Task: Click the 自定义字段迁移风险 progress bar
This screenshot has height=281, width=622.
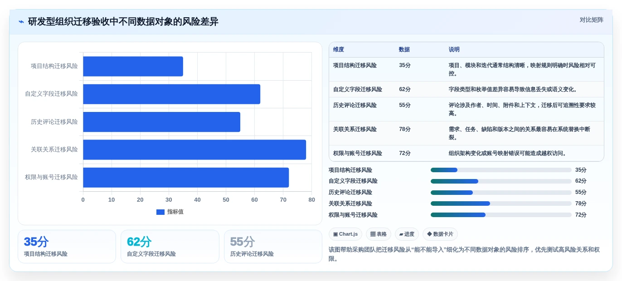Action: pos(501,181)
